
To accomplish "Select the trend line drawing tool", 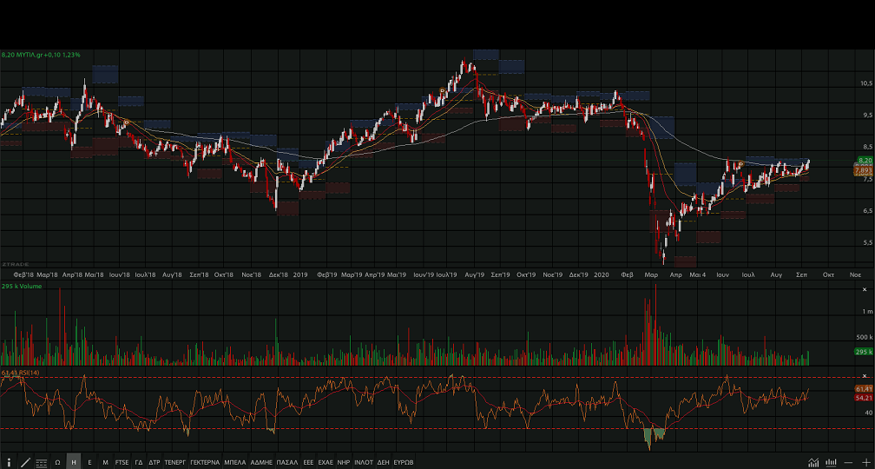I will point(25,462).
